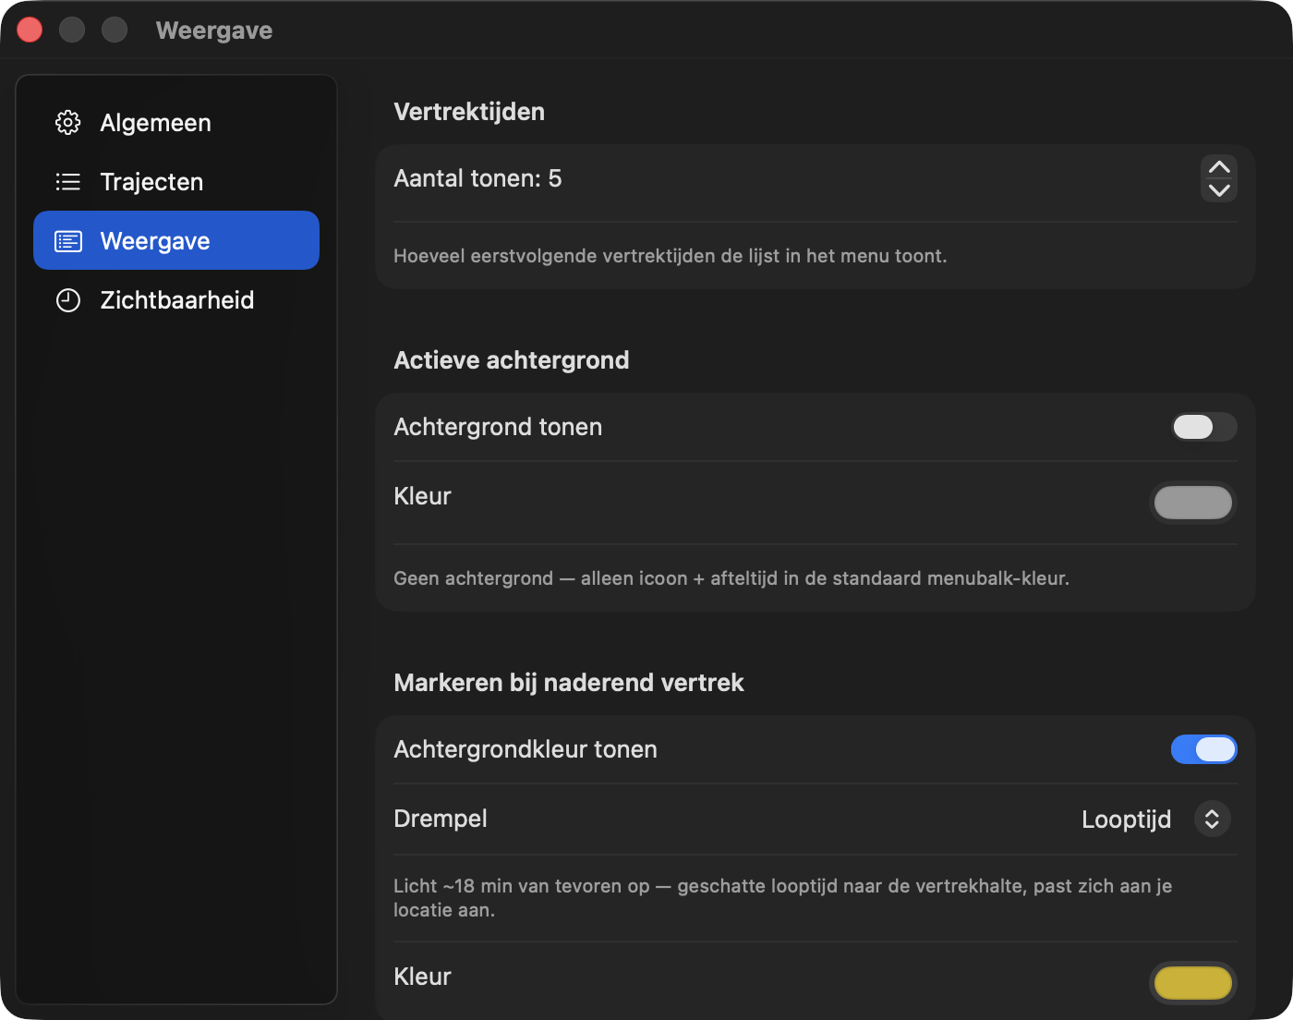Open the Algemeen settings section

(x=176, y=123)
